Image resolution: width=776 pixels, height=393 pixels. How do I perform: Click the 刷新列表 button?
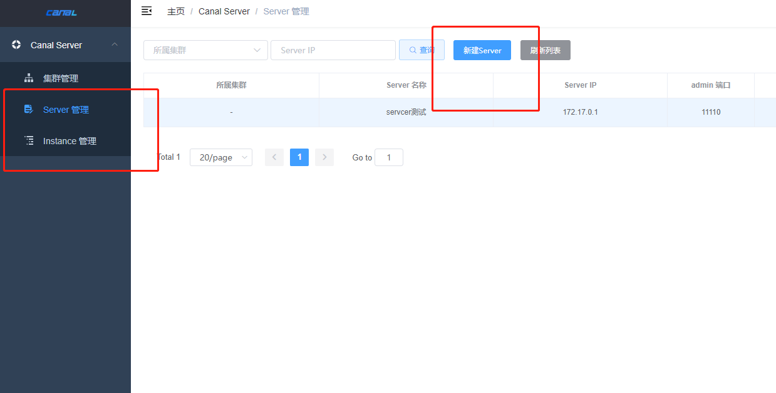point(546,50)
